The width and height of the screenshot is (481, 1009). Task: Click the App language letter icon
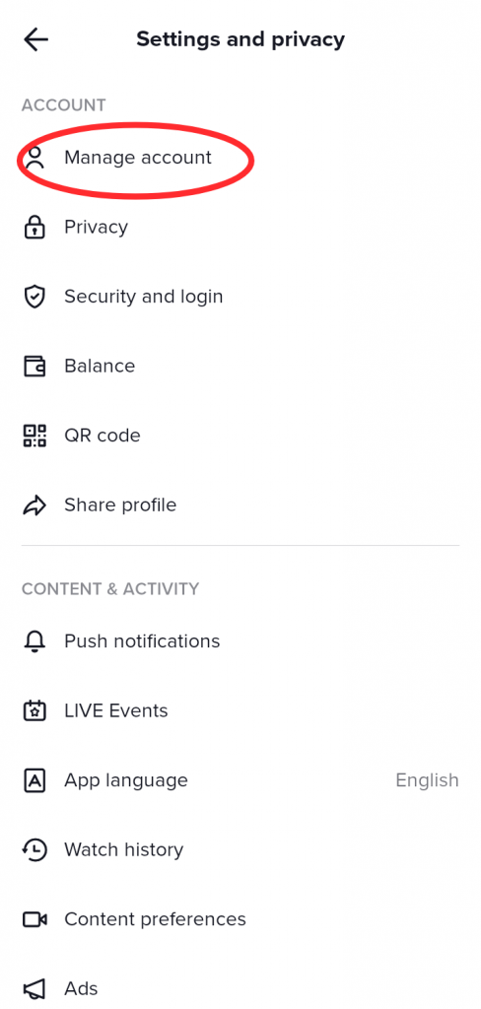click(34, 780)
